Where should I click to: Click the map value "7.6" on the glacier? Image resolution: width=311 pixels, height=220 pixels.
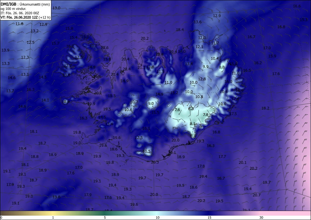coord(177,110)
